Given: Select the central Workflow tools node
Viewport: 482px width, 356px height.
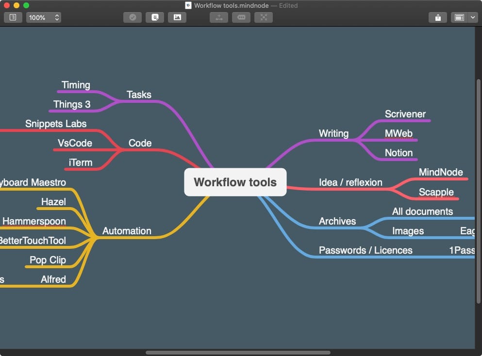Looking at the screenshot, I should point(235,182).
